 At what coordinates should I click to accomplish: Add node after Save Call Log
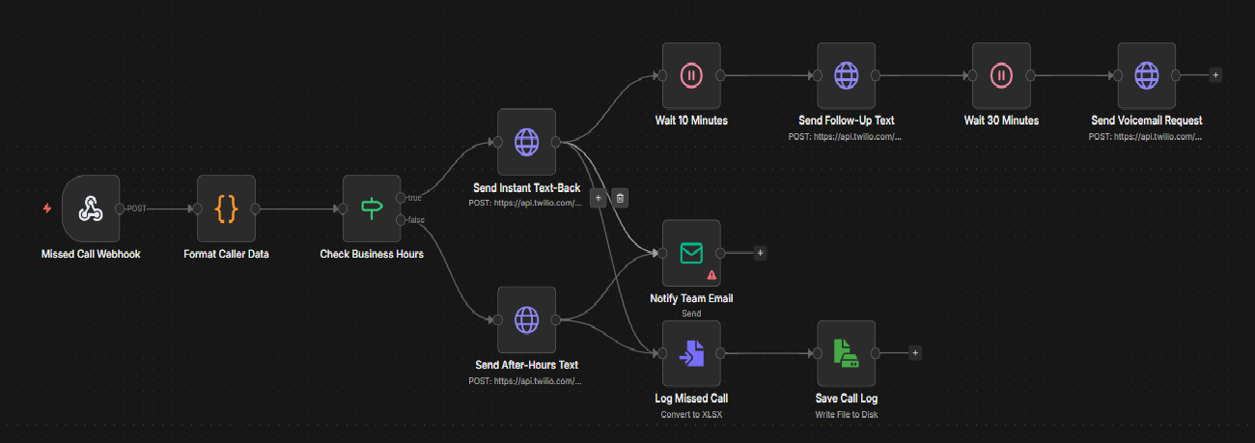pyautogui.click(x=914, y=353)
